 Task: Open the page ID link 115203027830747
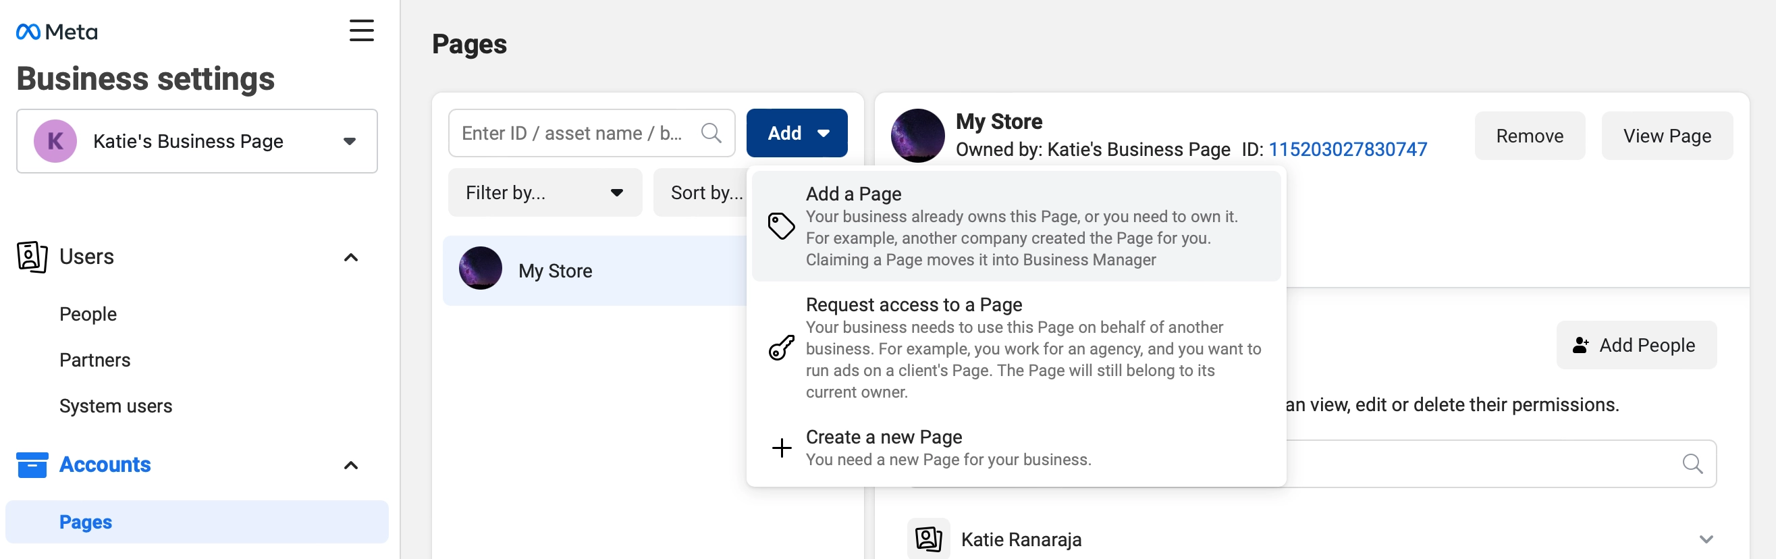[1347, 150]
